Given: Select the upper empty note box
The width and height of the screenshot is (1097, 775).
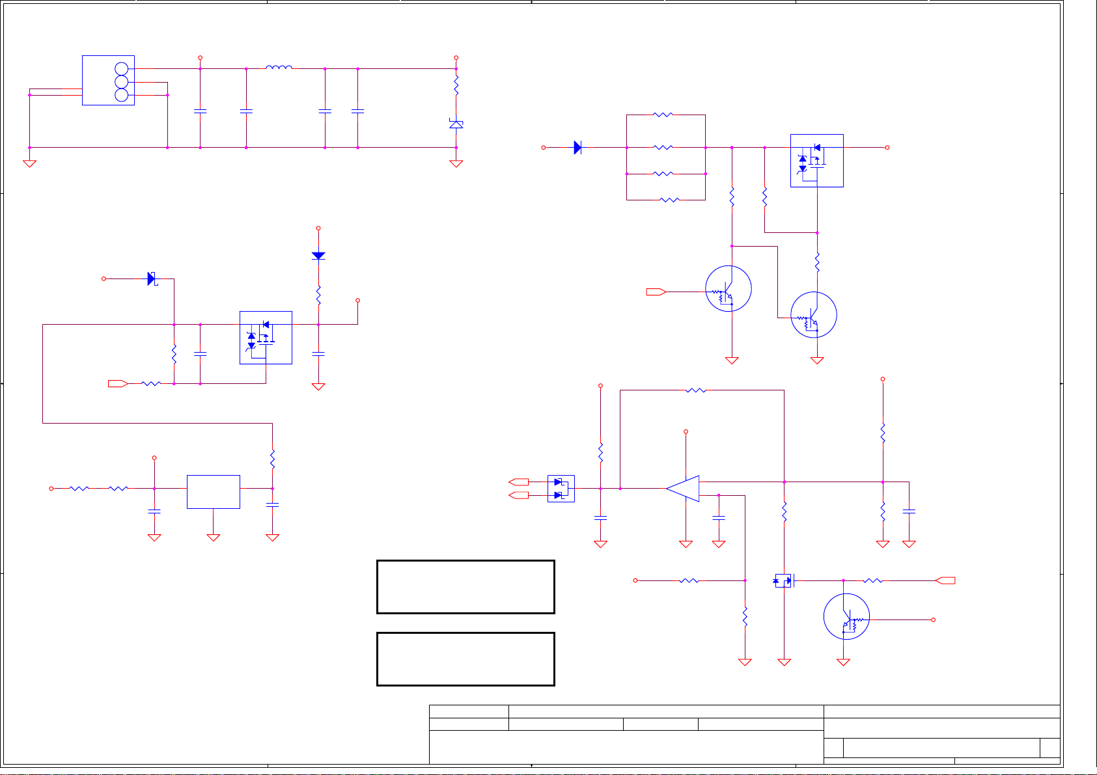Looking at the screenshot, I should (x=465, y=587).
